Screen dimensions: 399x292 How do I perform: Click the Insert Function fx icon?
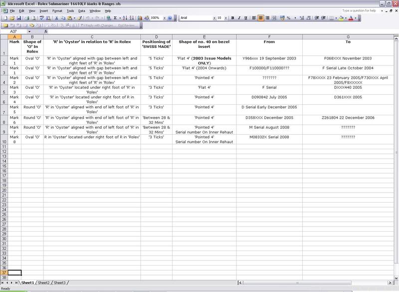coord(46,31)
